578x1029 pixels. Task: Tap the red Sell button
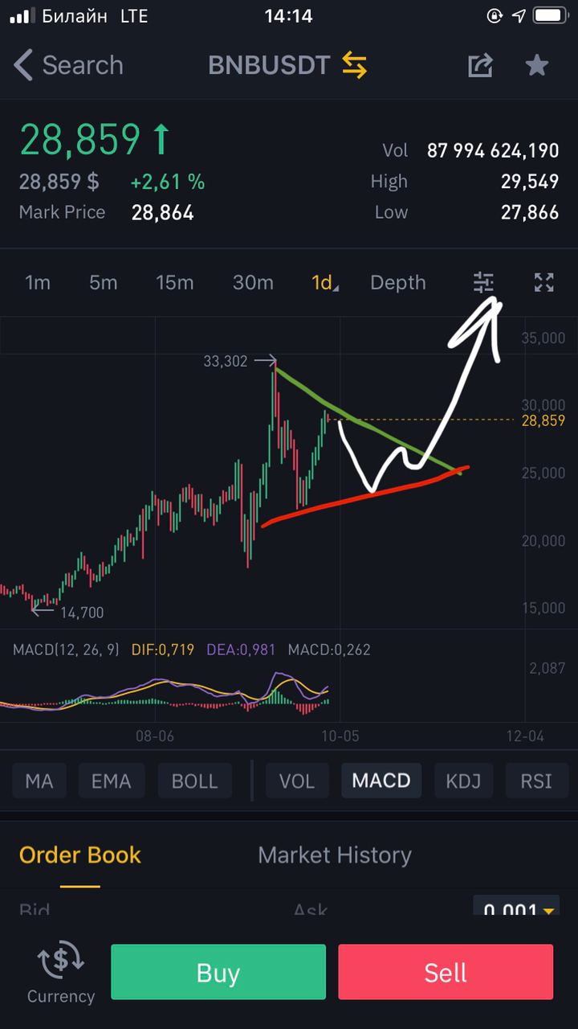click(446, 972)
